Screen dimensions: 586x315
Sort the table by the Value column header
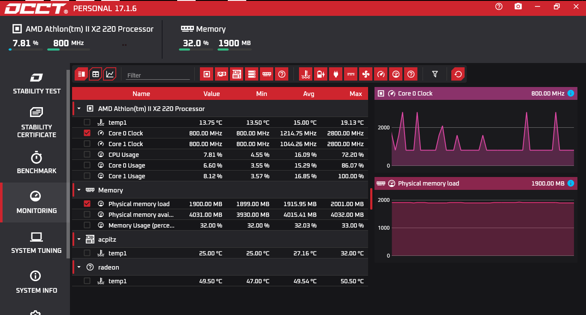pos(211,94)
